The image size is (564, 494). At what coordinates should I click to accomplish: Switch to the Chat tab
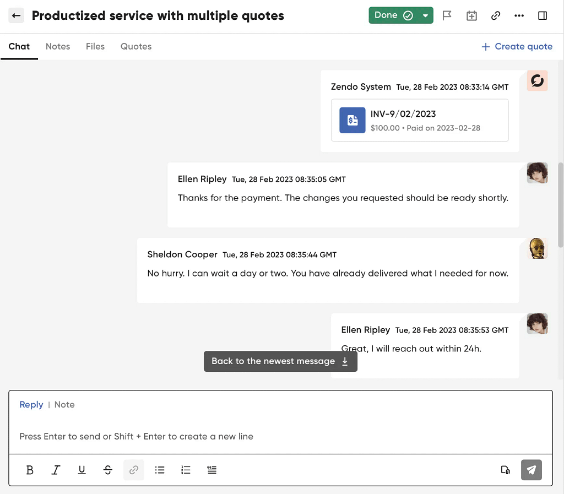[19, 46]
